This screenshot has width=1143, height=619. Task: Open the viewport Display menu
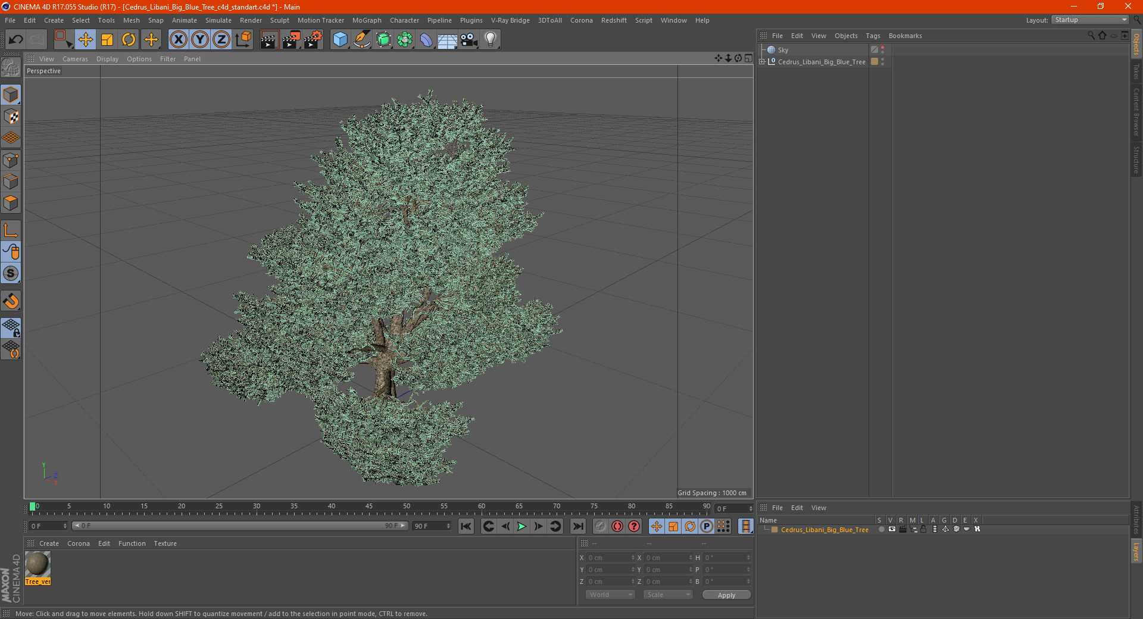[107, 59]
